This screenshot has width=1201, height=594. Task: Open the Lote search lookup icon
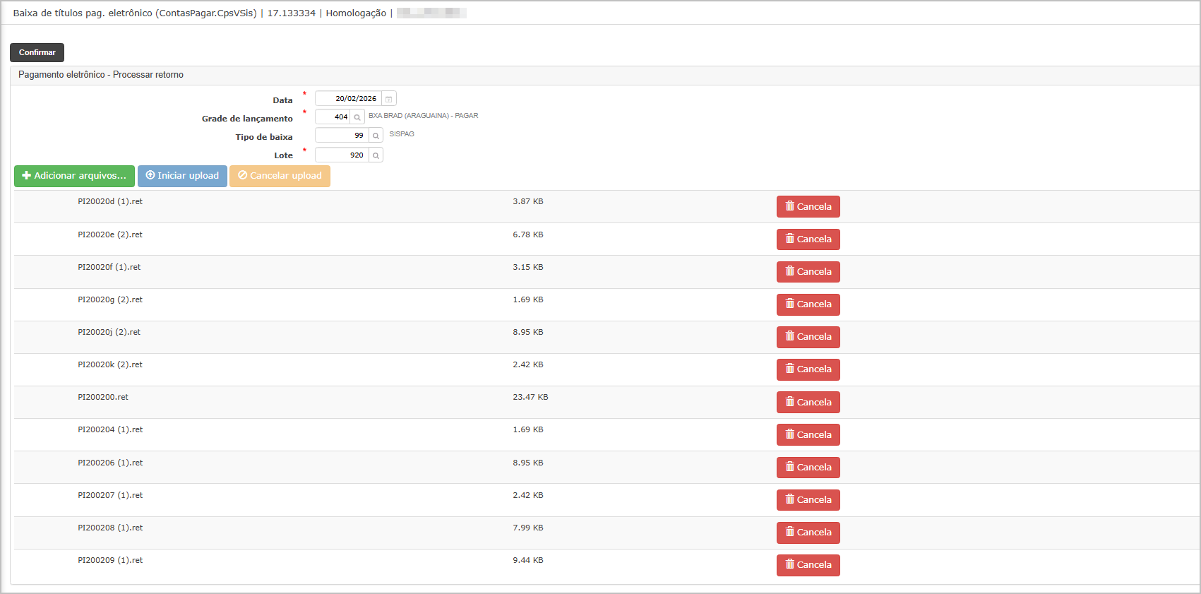point(376,155)
